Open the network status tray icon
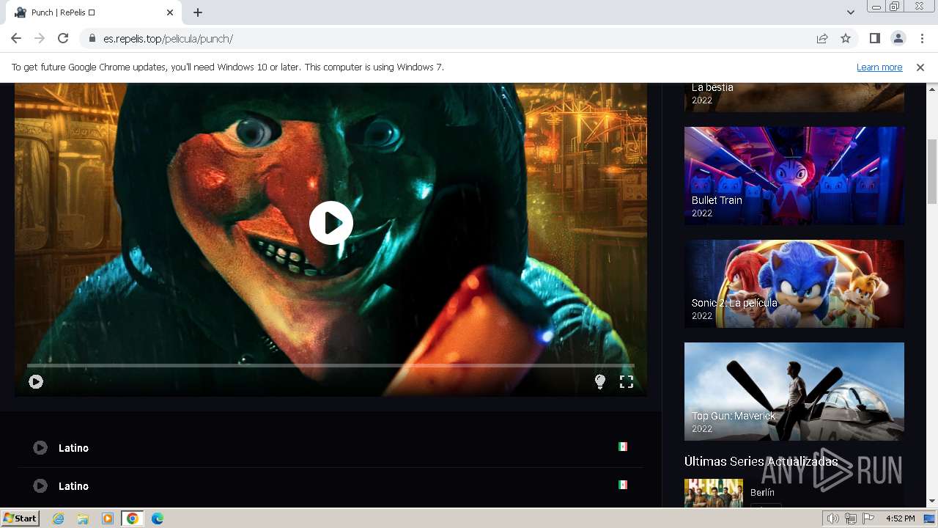Screen dimensions: 938x528 click(851, 518)
